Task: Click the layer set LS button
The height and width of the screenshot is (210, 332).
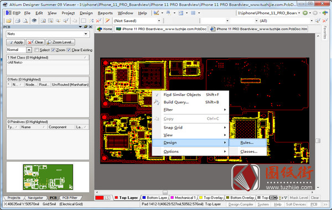Action: coord(107,198)
